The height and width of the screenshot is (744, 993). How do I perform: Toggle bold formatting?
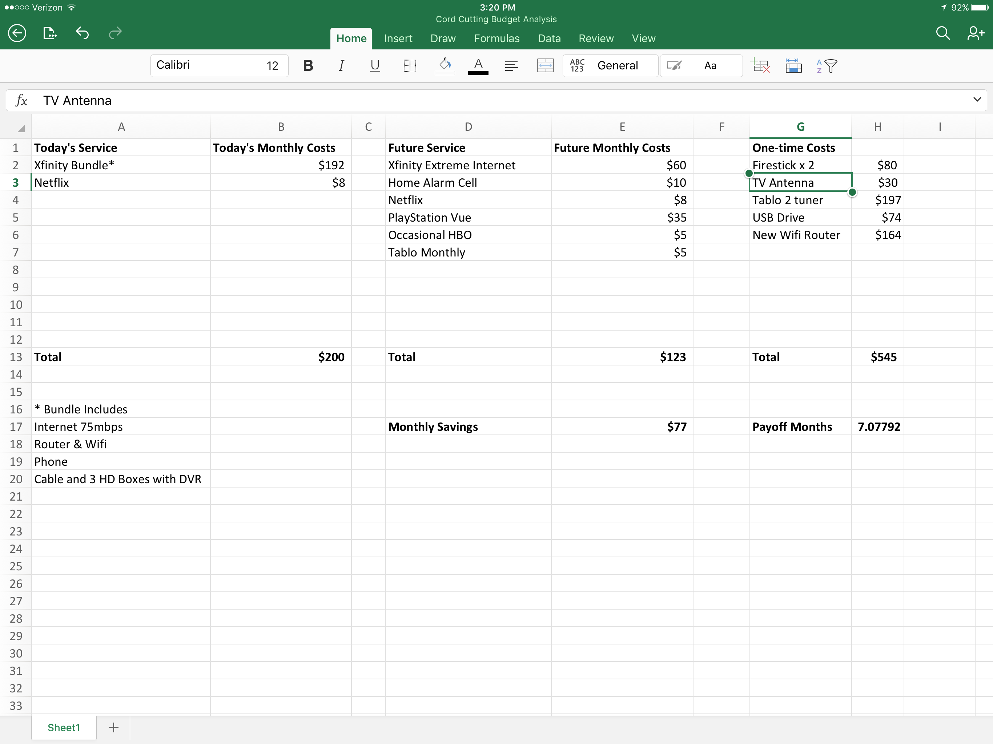(x=308, y=66)
